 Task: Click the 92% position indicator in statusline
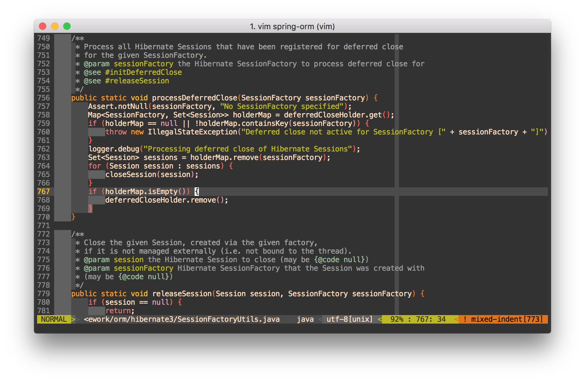coord(397,319)
